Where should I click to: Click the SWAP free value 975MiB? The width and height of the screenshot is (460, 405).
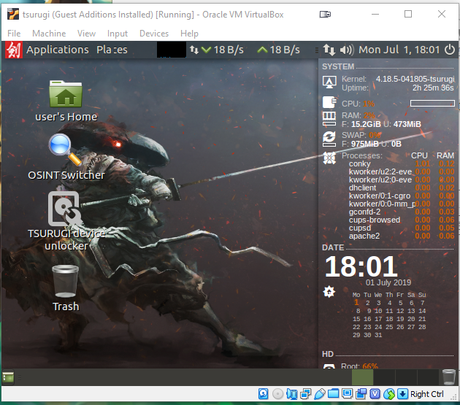pyautogui.click(x=364, y=144)
